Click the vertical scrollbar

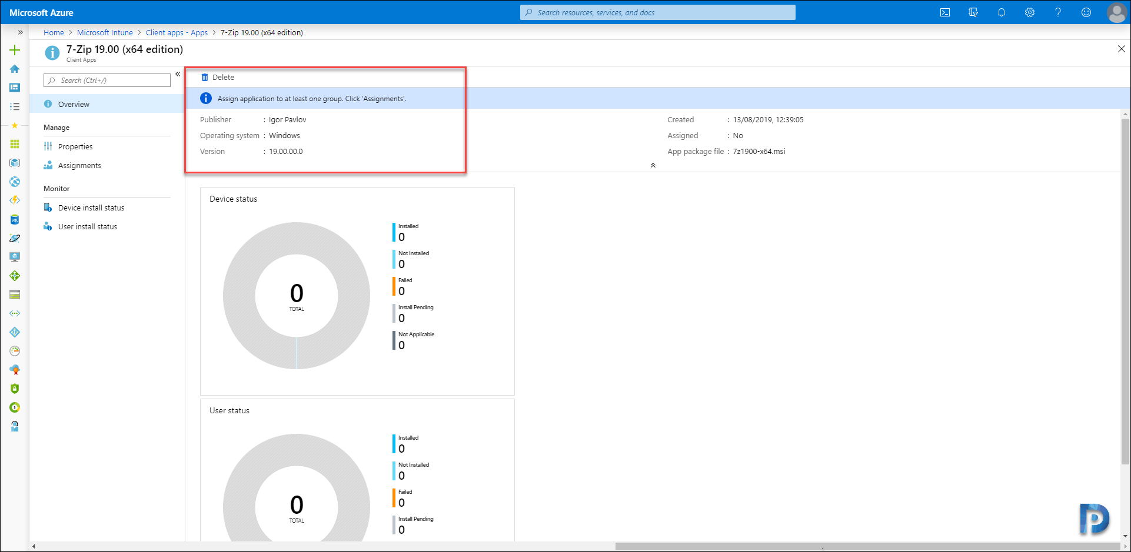(x=1125, y=291)
